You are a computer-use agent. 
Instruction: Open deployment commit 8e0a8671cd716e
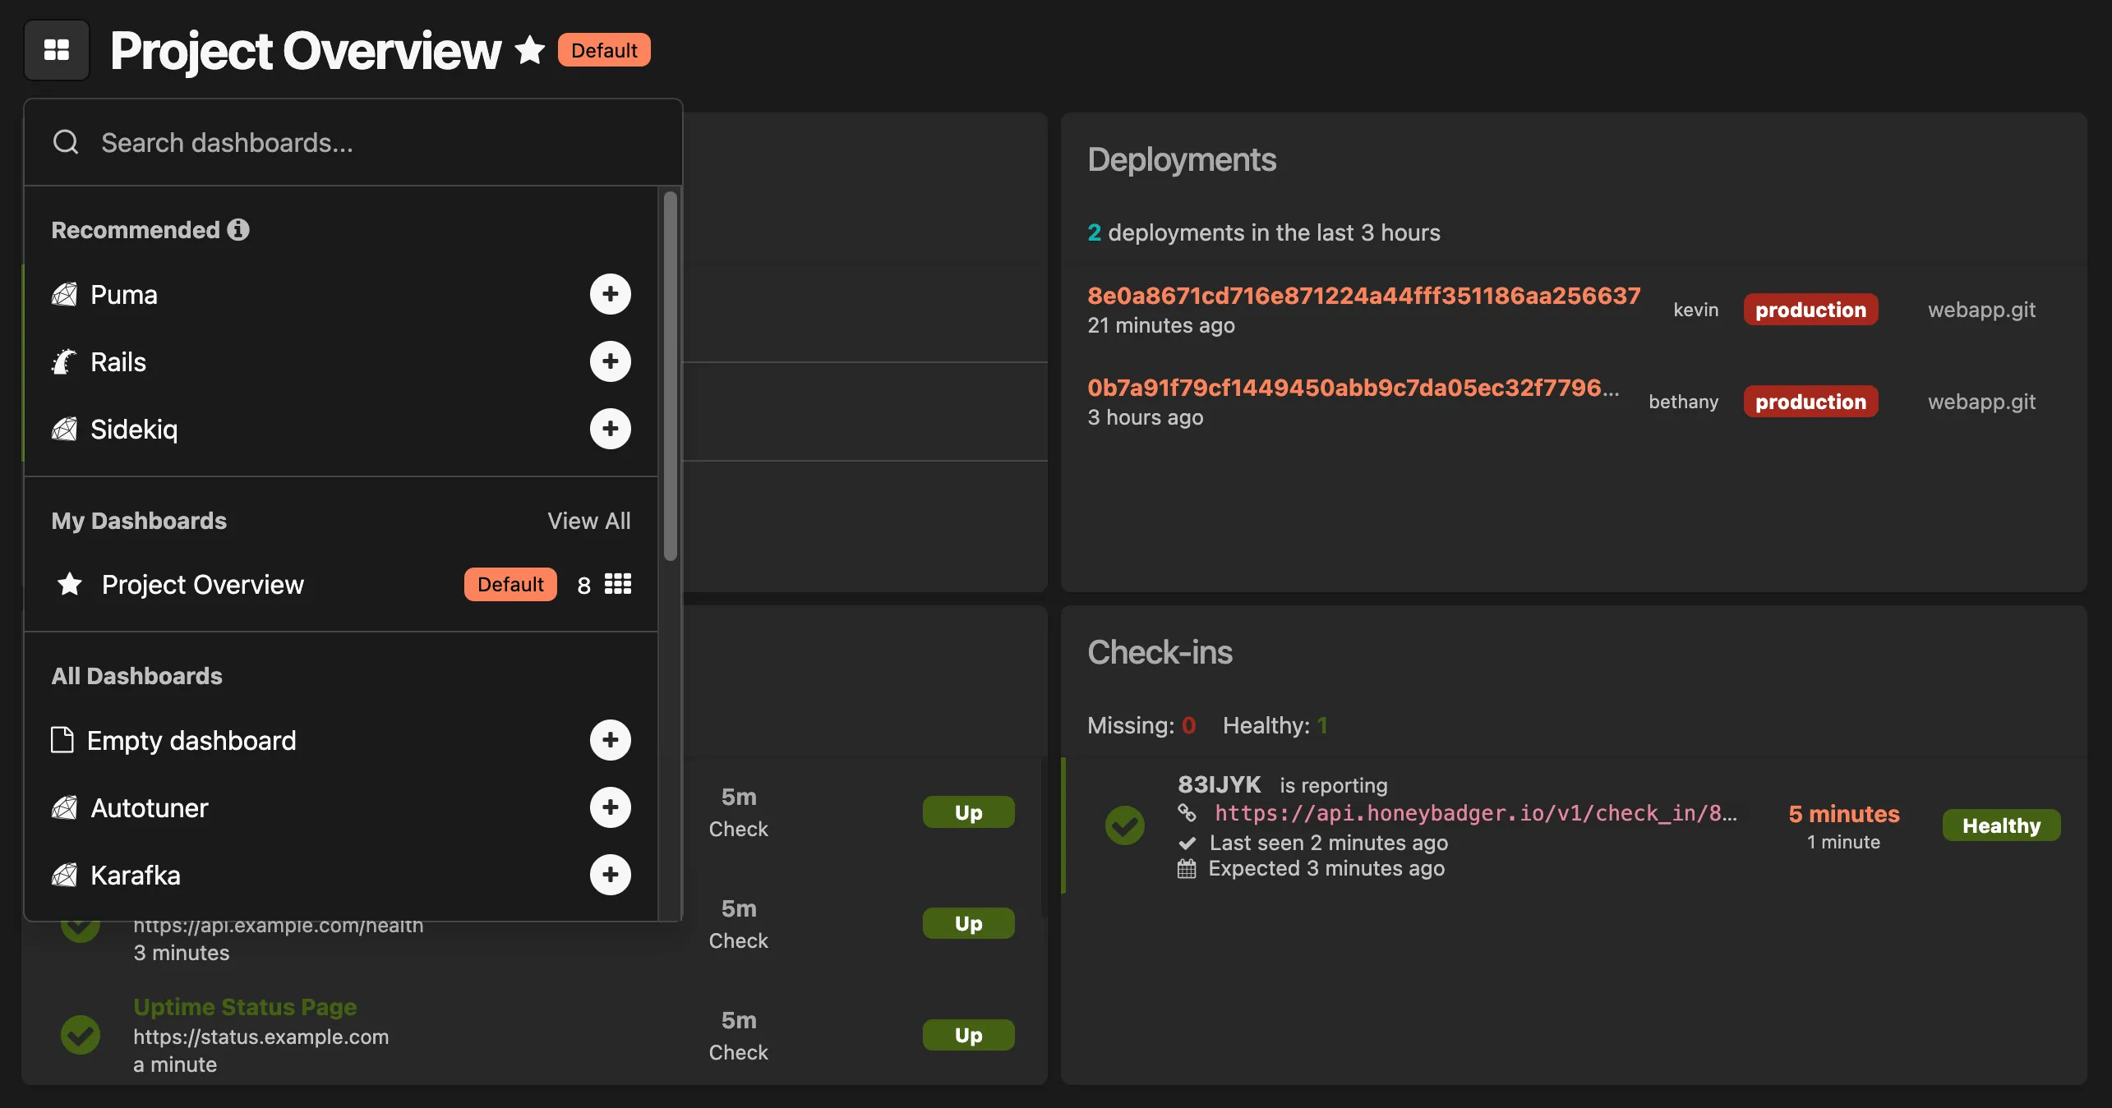coord(1364,296)
